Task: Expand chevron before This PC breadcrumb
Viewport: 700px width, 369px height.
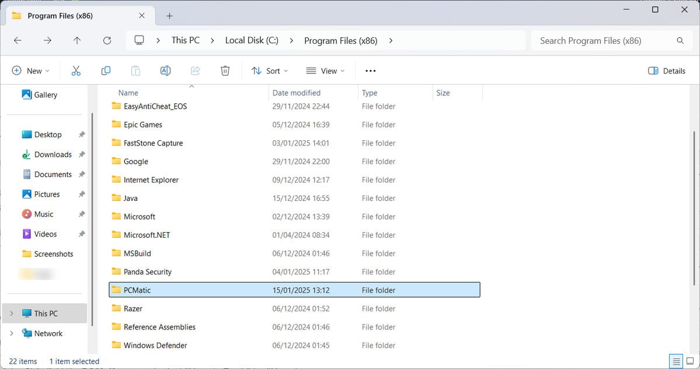Action: tap(158, 41)
